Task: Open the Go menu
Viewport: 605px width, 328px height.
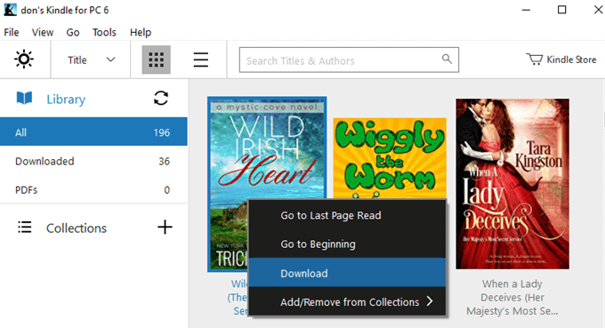Action: pyautogui.click(x=73, y=32)
